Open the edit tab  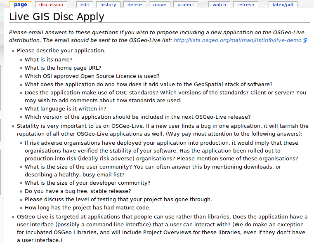[85, 5]
